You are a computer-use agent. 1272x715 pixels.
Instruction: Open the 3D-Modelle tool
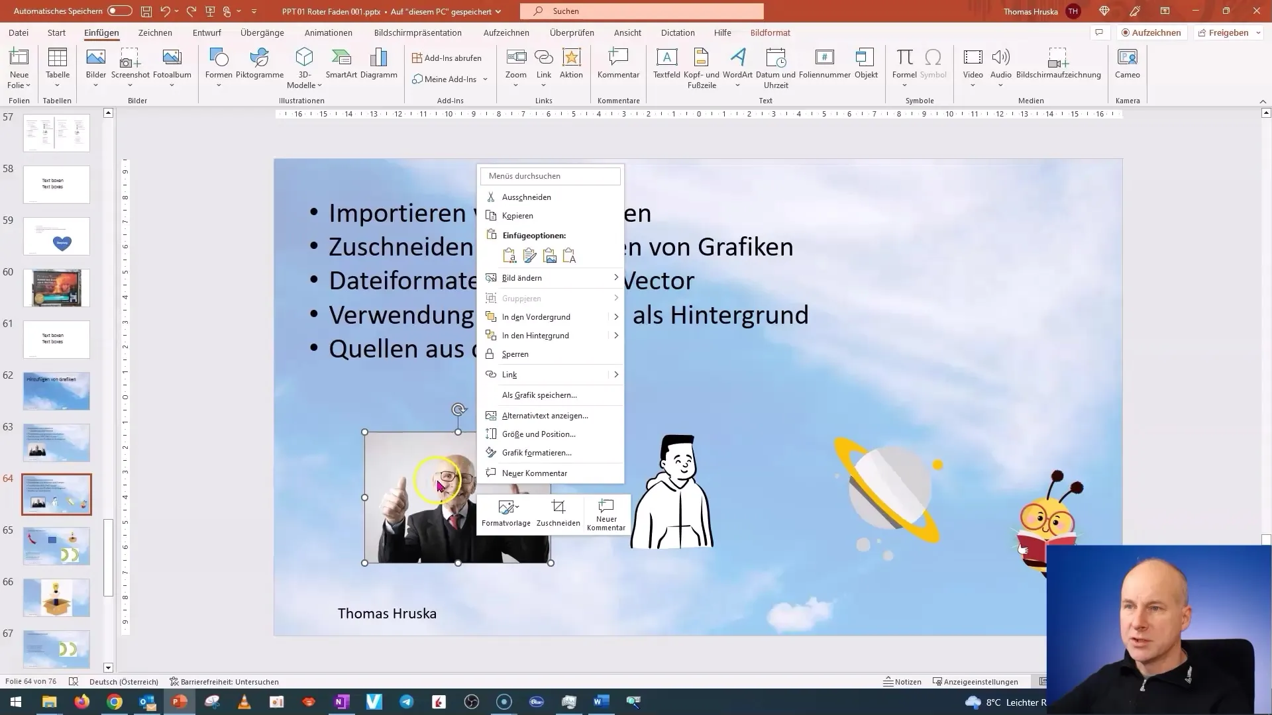[304, 68]
